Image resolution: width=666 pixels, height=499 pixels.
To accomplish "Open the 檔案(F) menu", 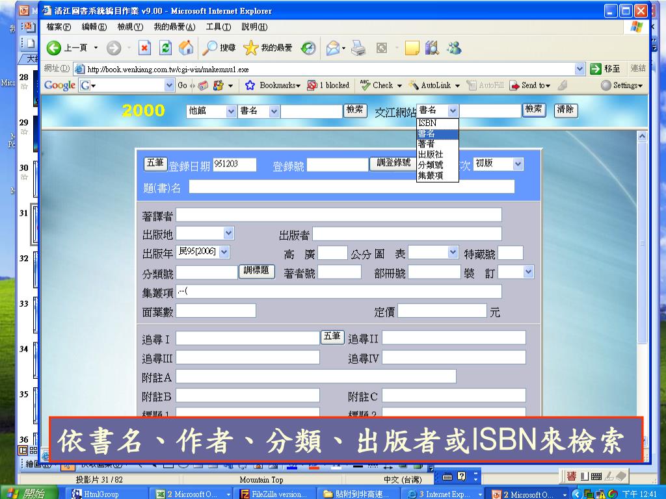I will [x=59, y=27].
